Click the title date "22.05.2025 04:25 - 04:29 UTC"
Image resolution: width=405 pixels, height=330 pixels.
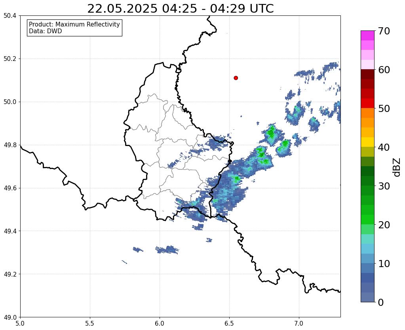point(180,8)
